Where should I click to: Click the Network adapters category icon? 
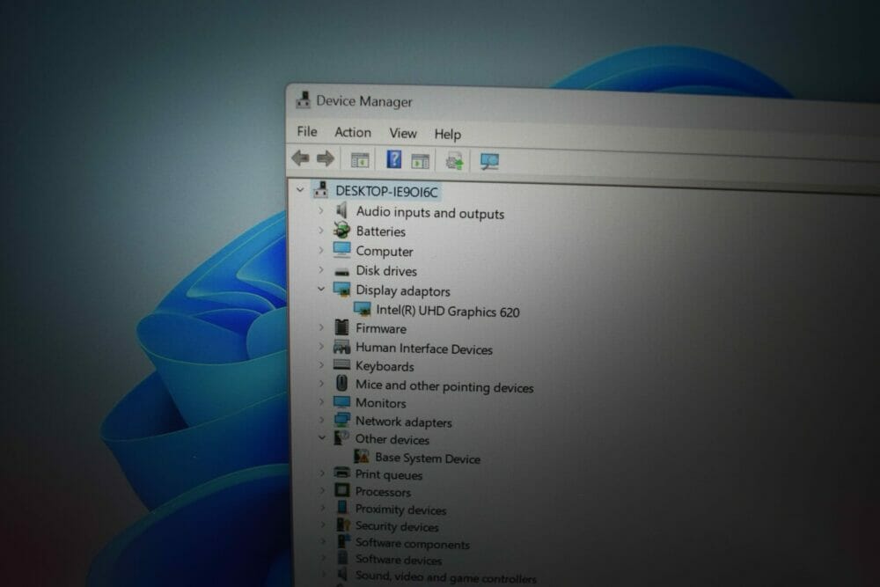(341, 420)
